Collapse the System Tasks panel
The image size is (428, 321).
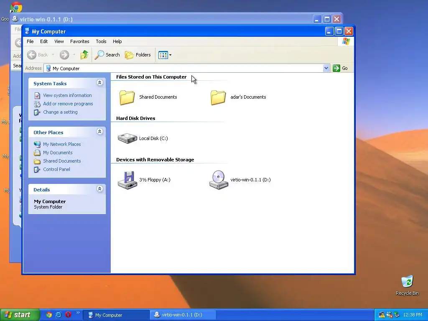tap(99, 83)
